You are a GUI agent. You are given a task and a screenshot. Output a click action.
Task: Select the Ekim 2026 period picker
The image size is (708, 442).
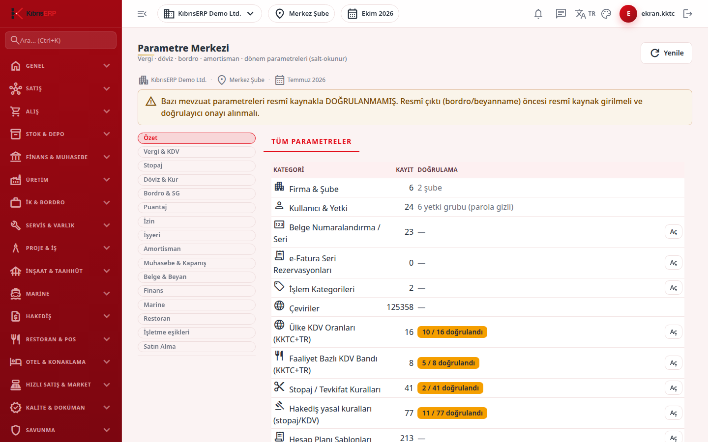click(370, 14)
